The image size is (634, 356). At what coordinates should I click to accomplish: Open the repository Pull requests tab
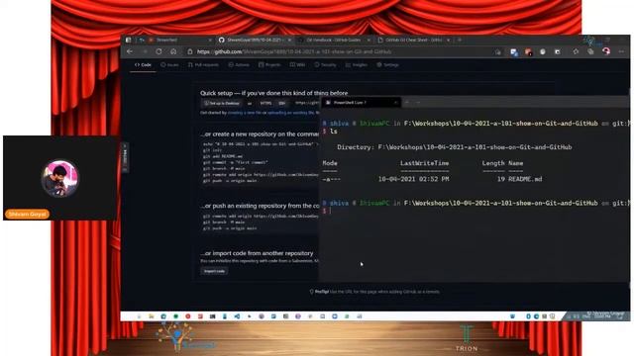(x=203, y=64)
